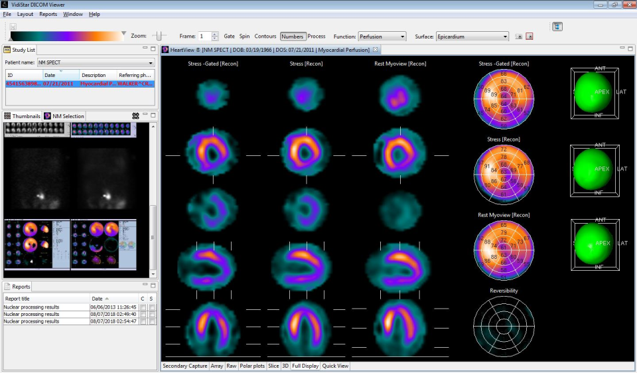Adjust the Zoom slider handle
637x373 pixels.
click(x=159, y=36)
